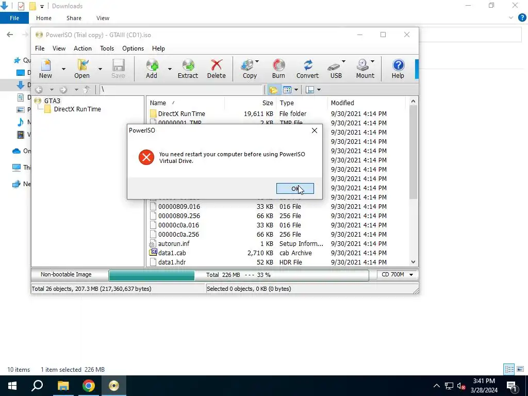Click the PowerISO taskbar icon

114,386
